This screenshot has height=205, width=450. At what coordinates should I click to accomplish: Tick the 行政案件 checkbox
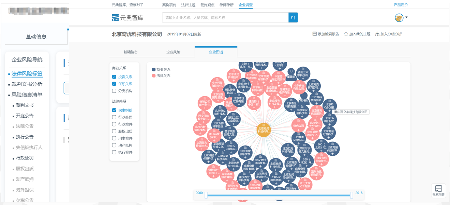pyautogui.click(x=114, y=124)
